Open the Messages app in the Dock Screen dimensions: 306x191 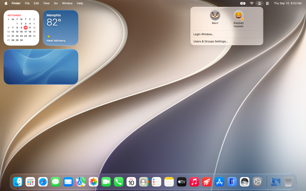[55, 182]
